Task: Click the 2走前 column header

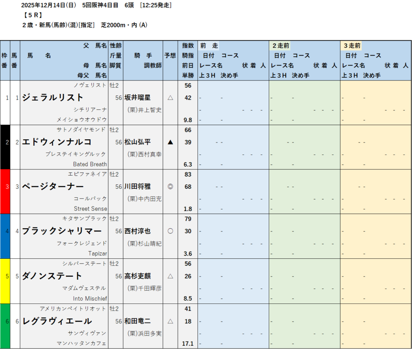Action: [281, 46]
